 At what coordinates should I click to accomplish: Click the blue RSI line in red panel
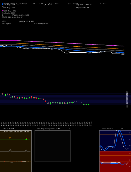click(x=112, y=163)
